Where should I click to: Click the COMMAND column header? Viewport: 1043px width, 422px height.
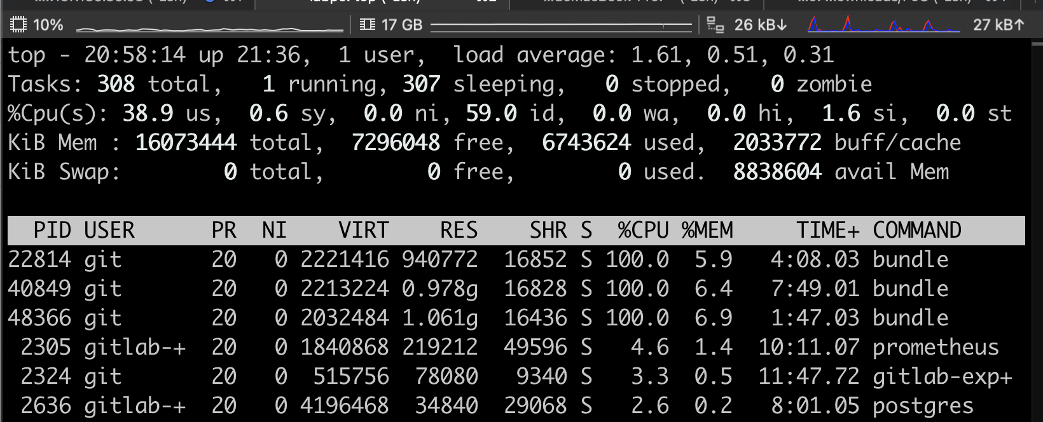pyautogui.click(x=916, y=230)
